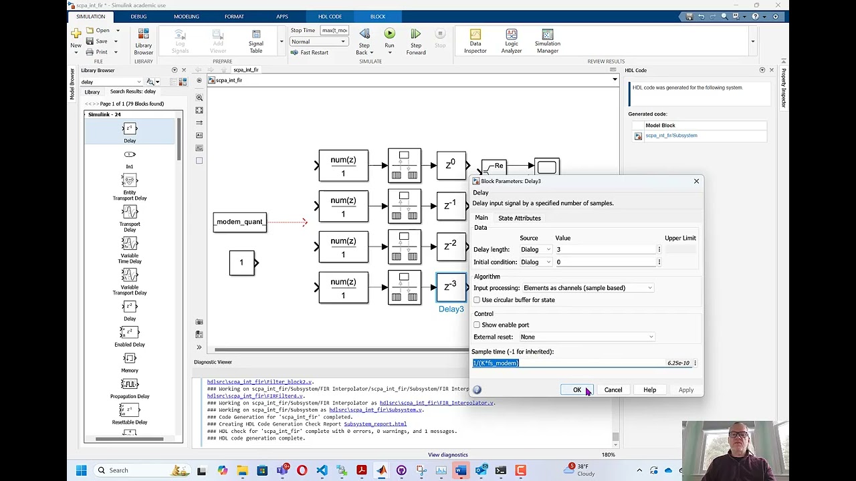Open the Subsystem_report.html link
This screenshot has height=481, width=856.
click(374, 424)
